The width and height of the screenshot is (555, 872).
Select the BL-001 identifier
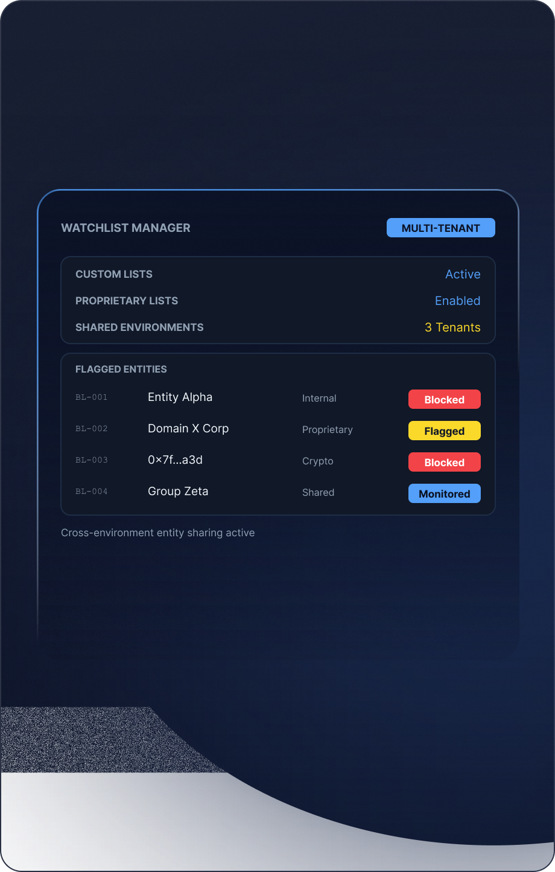click(x=92, y=397)
